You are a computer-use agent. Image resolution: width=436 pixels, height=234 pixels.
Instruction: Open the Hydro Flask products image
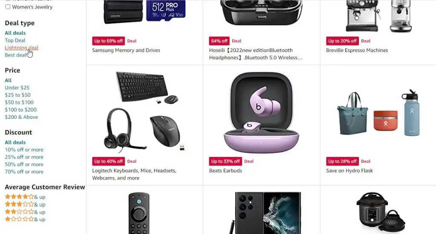(379, 113)
